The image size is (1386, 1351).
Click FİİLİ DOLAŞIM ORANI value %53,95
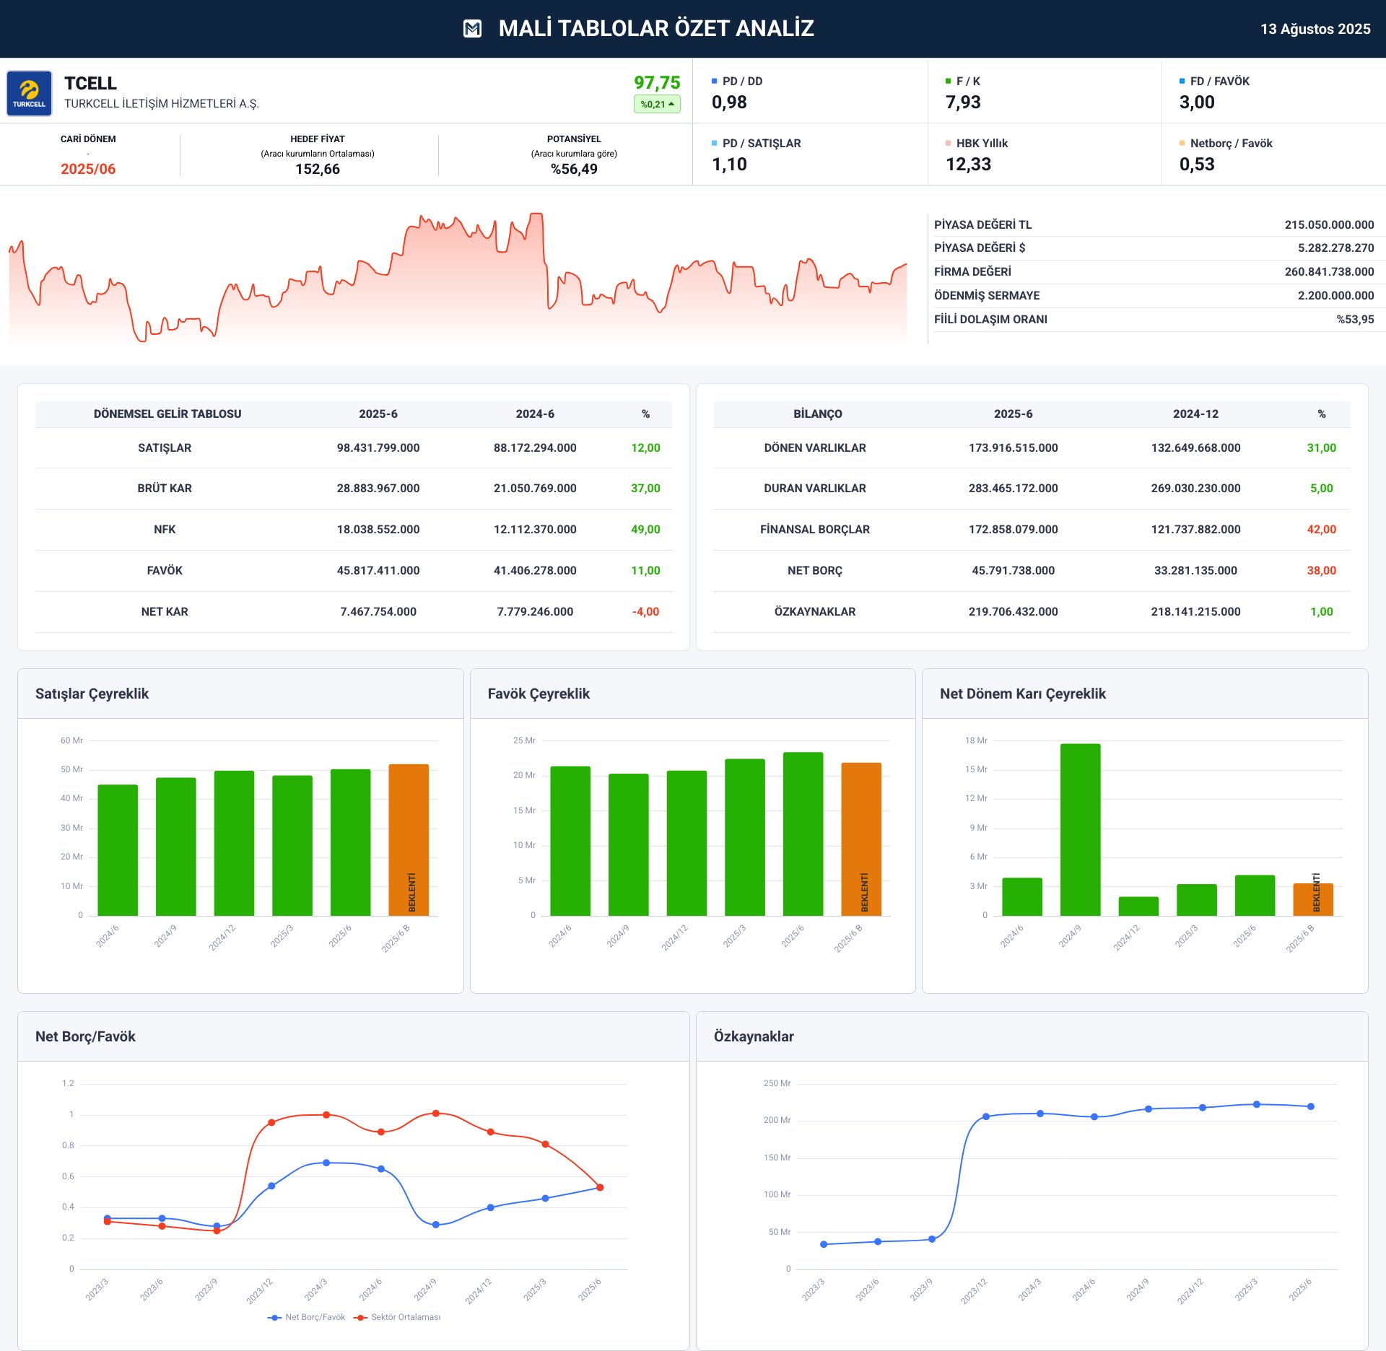1355,319
